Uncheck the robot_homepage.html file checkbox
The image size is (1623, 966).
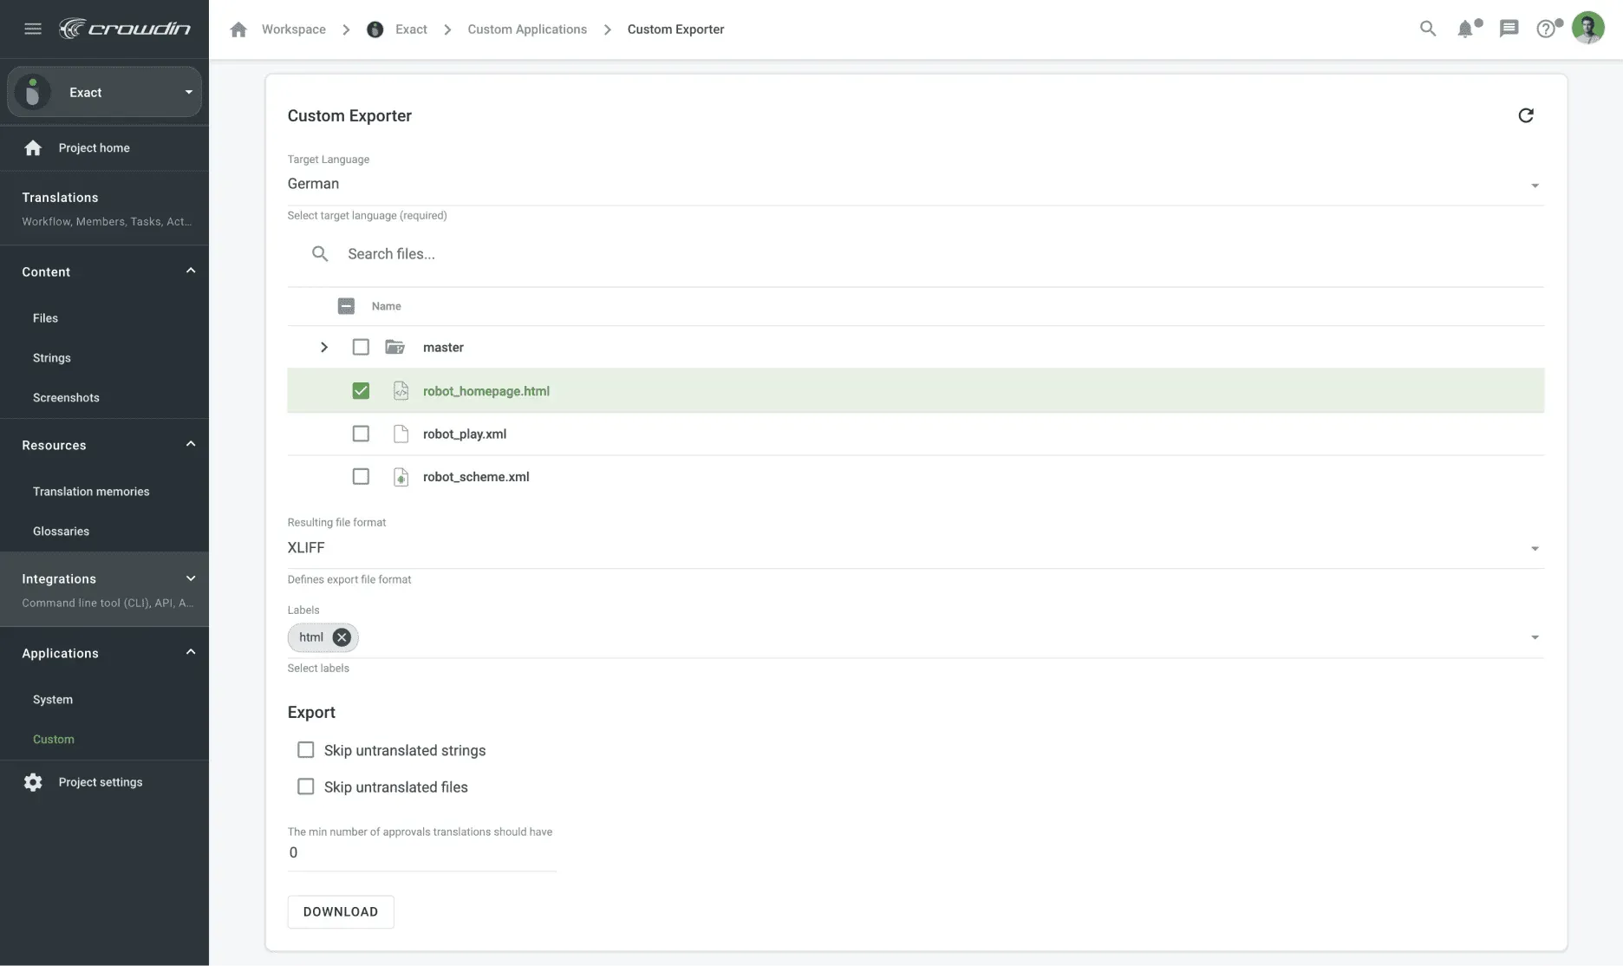coord(361,391)
